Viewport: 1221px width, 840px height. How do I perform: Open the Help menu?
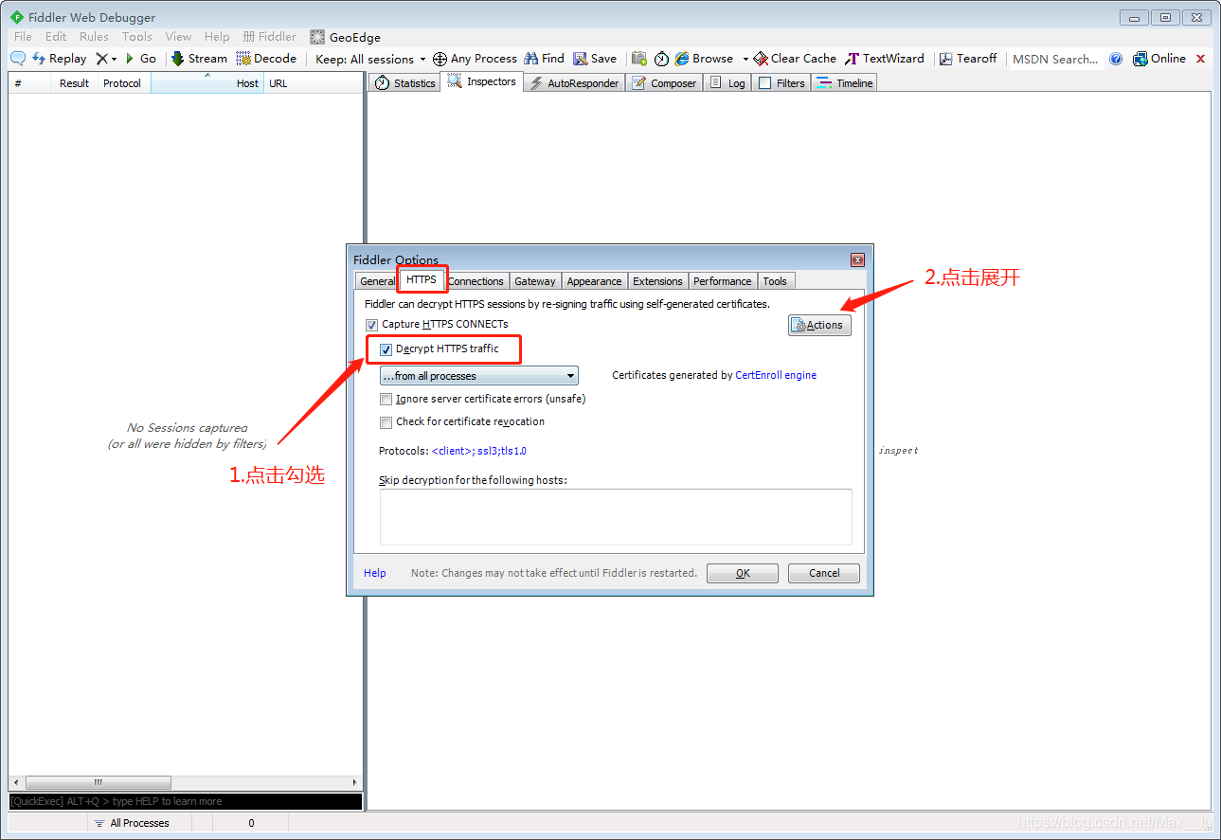tap(217, 37)
